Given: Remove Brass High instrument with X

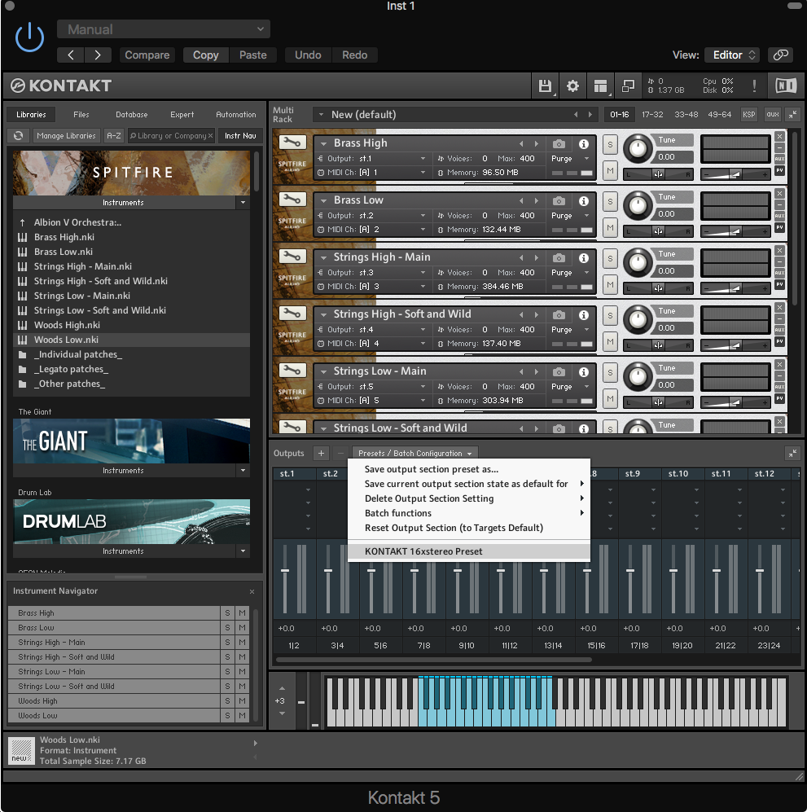Looking at the screenshot, I should tap(779, 137).
